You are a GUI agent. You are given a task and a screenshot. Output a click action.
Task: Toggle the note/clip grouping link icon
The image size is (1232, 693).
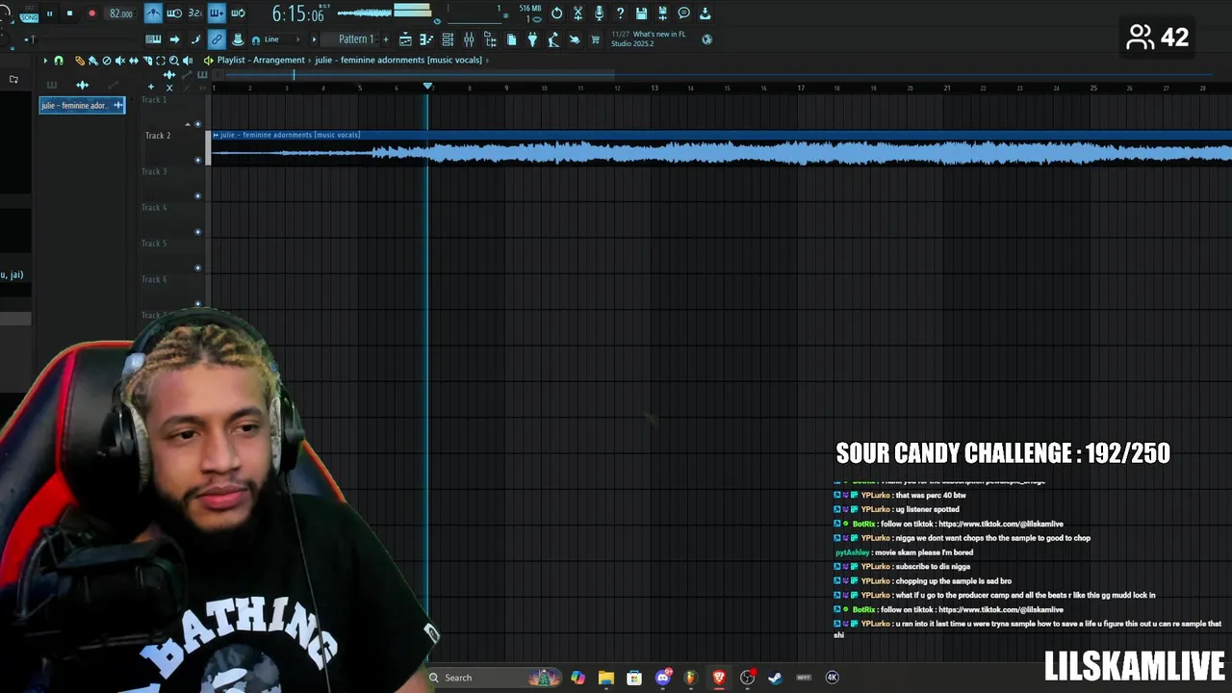point(217,39)
